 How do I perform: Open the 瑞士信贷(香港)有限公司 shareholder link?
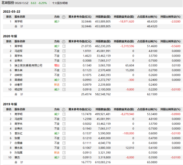pyautogui.click(x=28, y=65)
